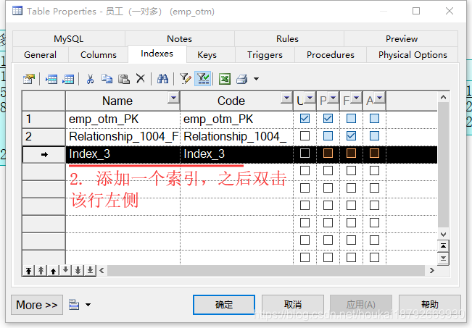Click the horizontal scrollbar track under the grid
472x328 pixels.
[266, 271]
